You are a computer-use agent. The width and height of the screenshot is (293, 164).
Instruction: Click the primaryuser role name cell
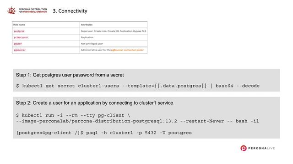click(x=46, y=37)
